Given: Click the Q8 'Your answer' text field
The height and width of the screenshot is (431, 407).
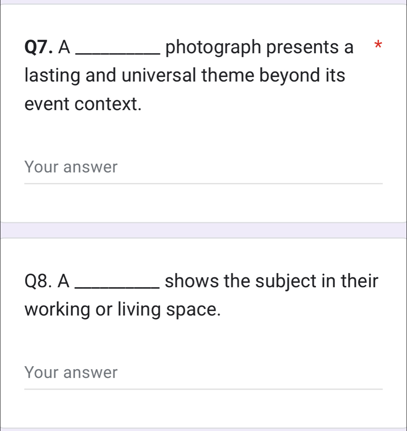Looking at the screenshot, I should [x=202, y=373].
